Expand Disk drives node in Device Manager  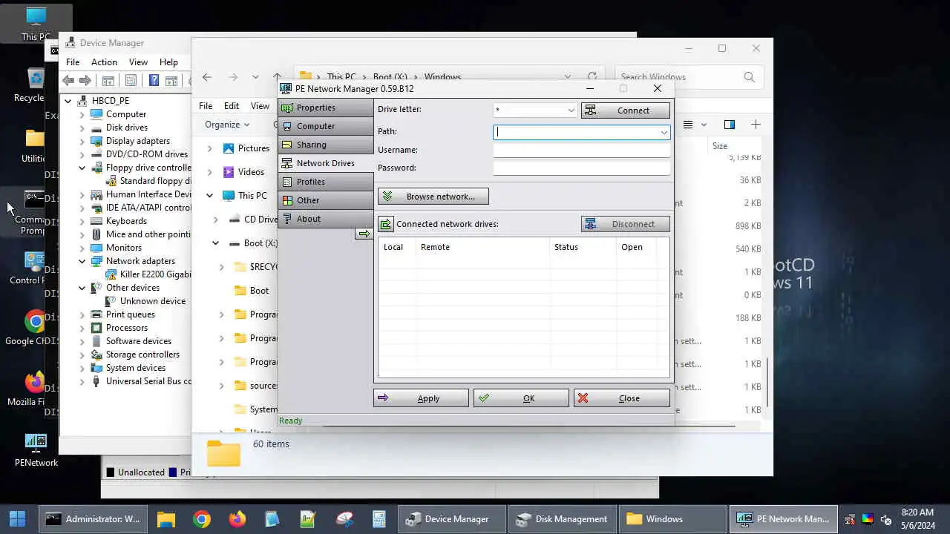click(x=82, y=128)
